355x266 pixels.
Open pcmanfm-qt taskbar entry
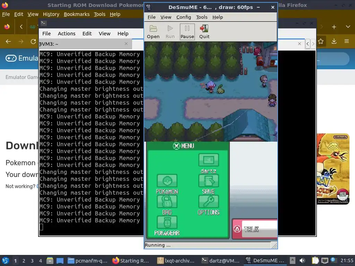pyautogui.click(x=87, y=261)
